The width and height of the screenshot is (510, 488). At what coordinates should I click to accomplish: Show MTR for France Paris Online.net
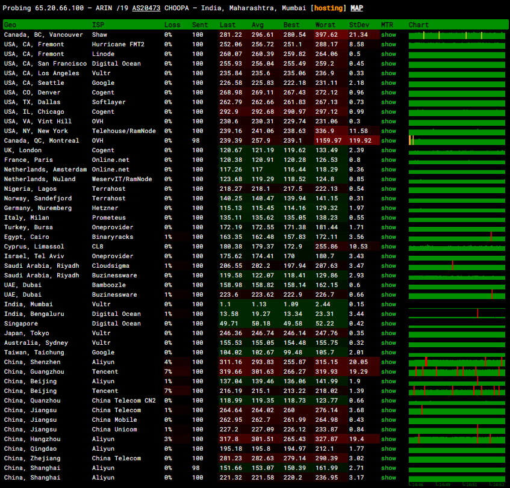(x=388, y=160)
